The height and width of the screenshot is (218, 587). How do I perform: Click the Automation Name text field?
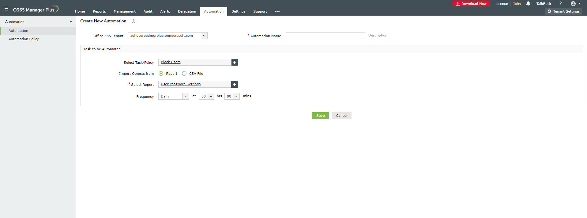click(x=325, y=36)
